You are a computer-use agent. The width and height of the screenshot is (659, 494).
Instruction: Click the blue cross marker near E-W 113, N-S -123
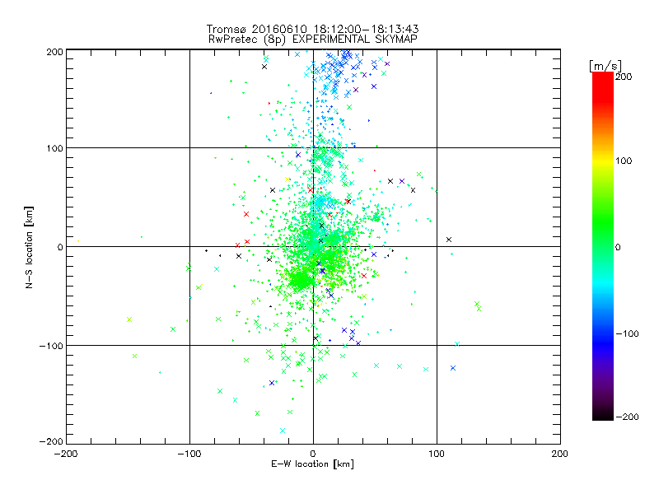coord(453,368)
